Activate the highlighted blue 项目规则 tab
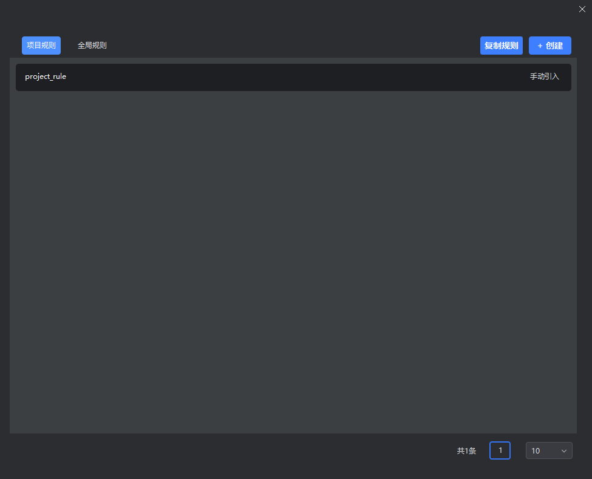 pos(41,46)
